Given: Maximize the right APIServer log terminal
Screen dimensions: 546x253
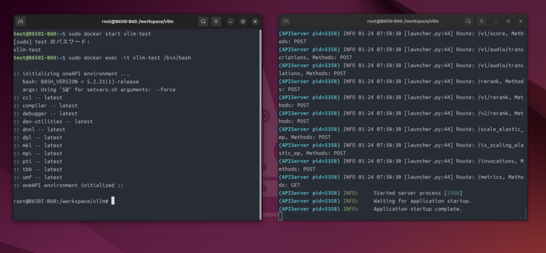Looking at the screenshot, I should [508, 21].
